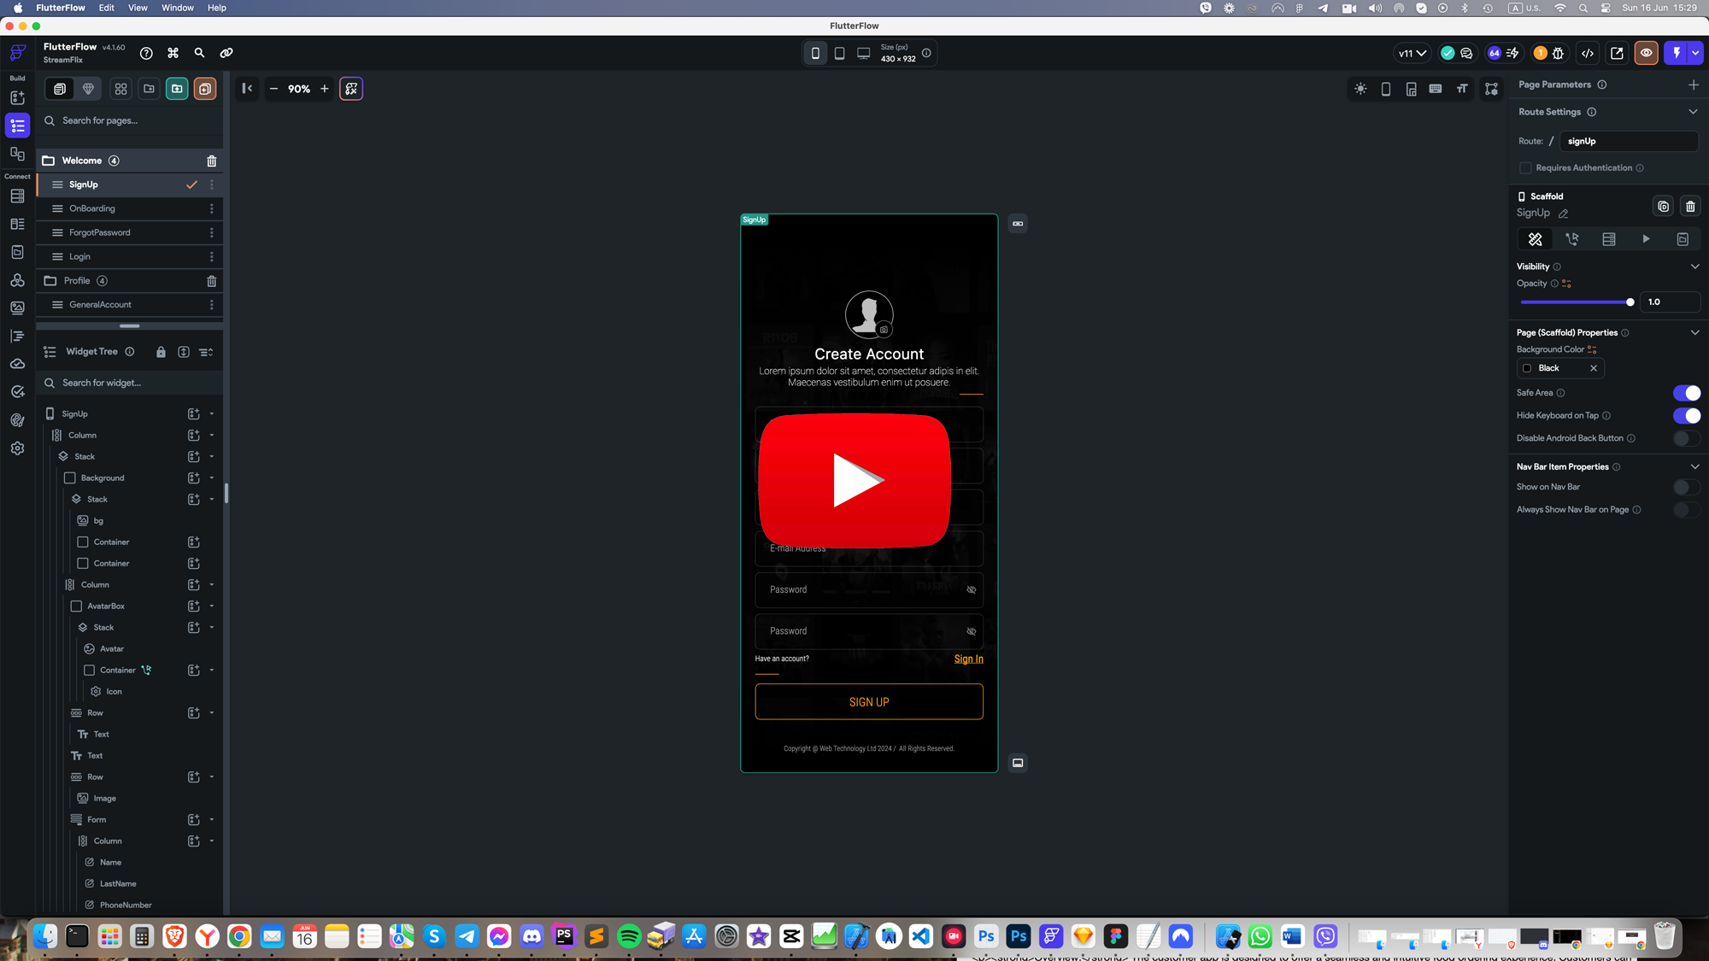Image resolution: width=1709 pixels, height=961 pixels.
Task: Delete the Scaffold widget trash icon
Action: point(1690,206)
